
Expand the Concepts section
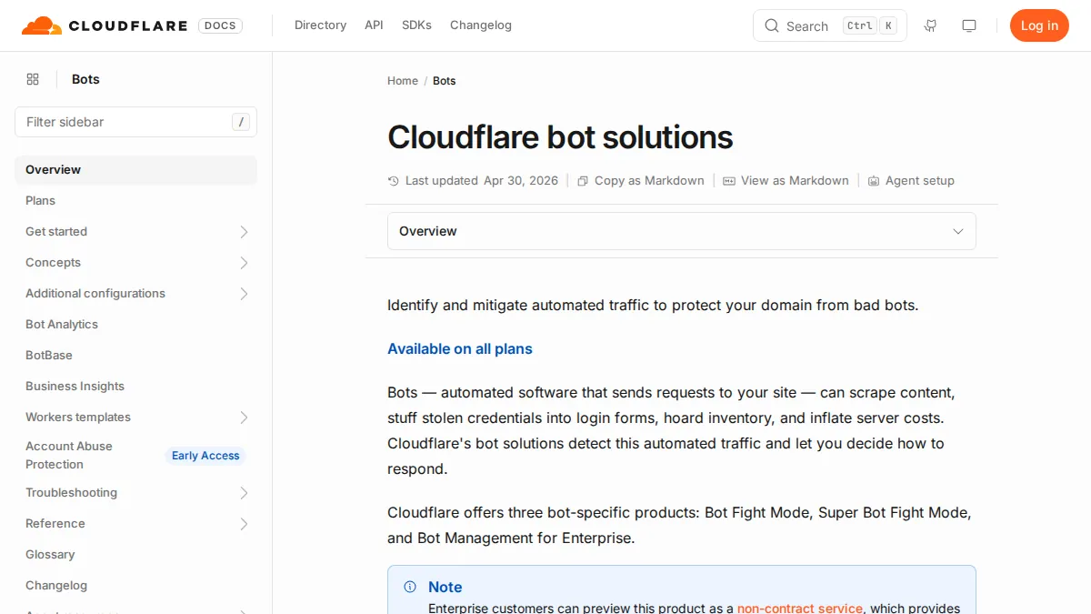click(x=244, y=263)
